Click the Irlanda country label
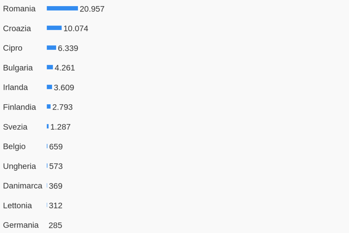 [x=15, y=88]
